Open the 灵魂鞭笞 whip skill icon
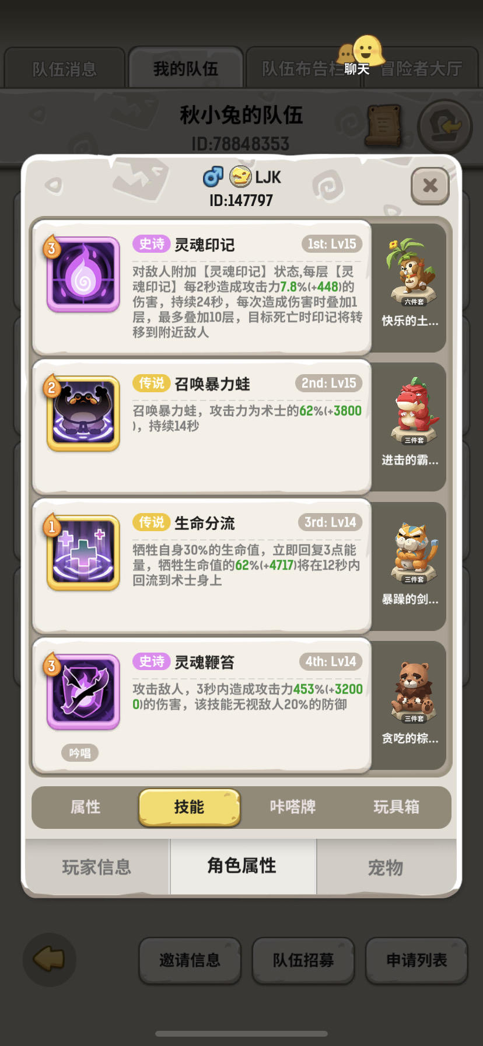 tap(83, 692)
